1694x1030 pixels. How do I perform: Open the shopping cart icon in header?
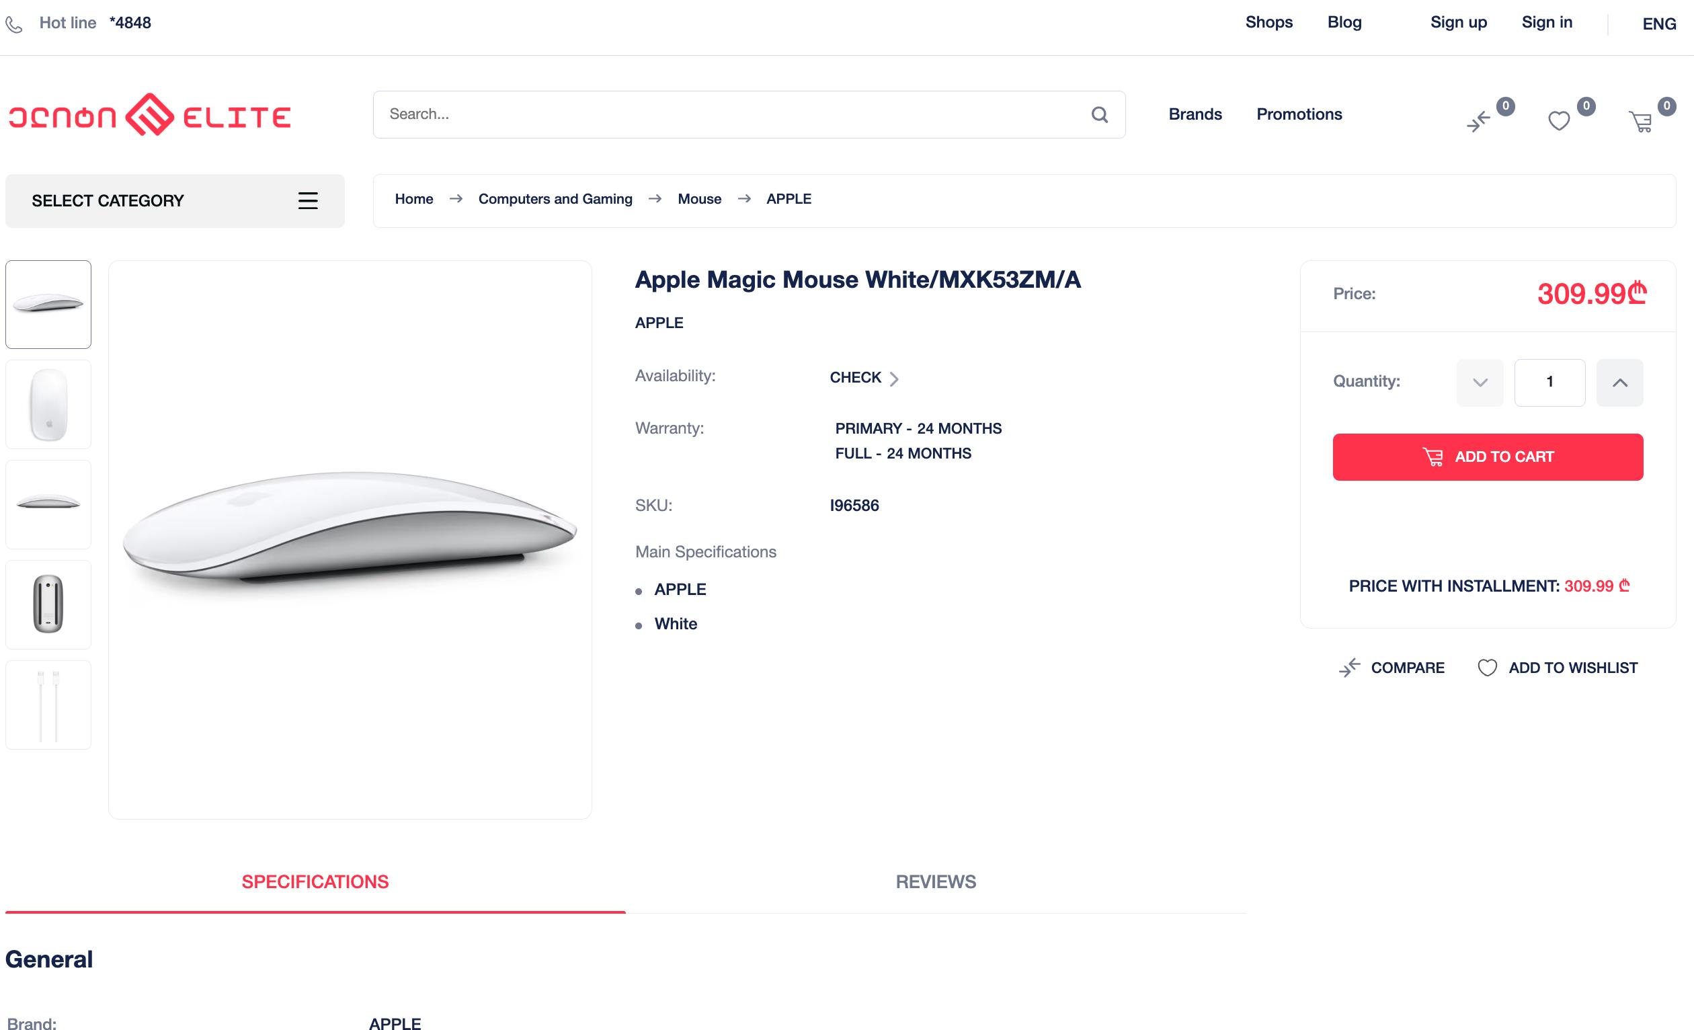click(1640, 122)
